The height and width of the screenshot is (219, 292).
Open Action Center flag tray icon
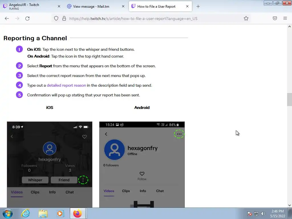tap(250, 214)
